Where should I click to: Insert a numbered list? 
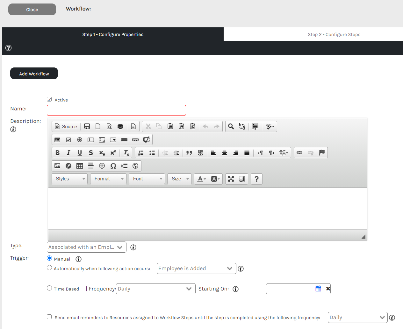click(141, 153)
